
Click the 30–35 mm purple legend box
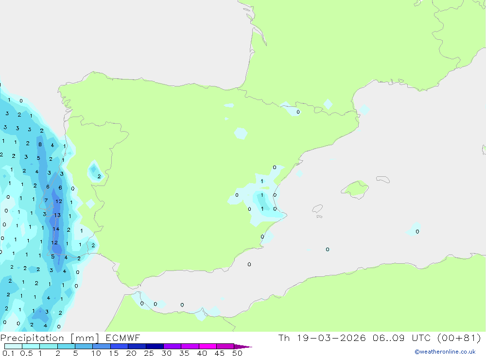[172, 346]
